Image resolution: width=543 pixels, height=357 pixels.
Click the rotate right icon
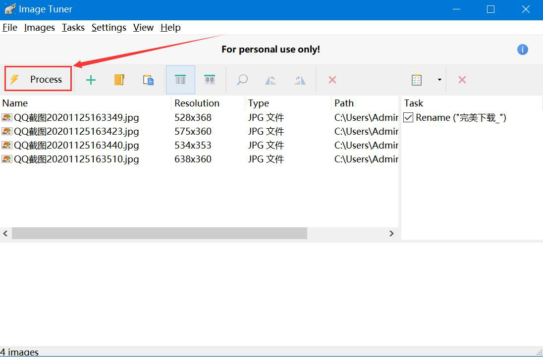click(300, 80)
